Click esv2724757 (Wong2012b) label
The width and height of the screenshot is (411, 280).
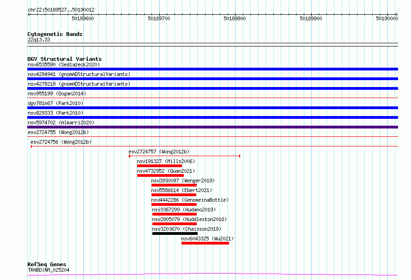pyautogui.click(x=159, y=152)
